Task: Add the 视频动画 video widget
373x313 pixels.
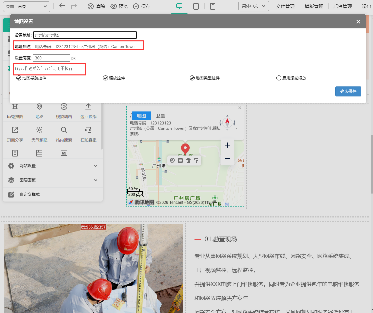Action: [64, 111]
